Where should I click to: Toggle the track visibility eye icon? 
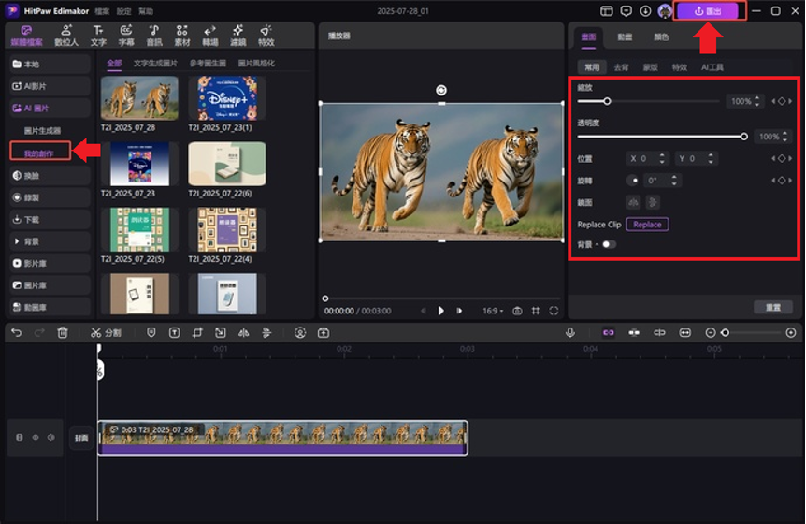(36, 437)
